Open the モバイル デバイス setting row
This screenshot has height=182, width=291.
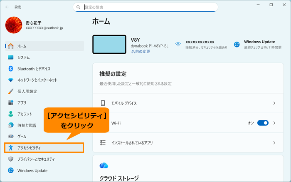[188, 103]
